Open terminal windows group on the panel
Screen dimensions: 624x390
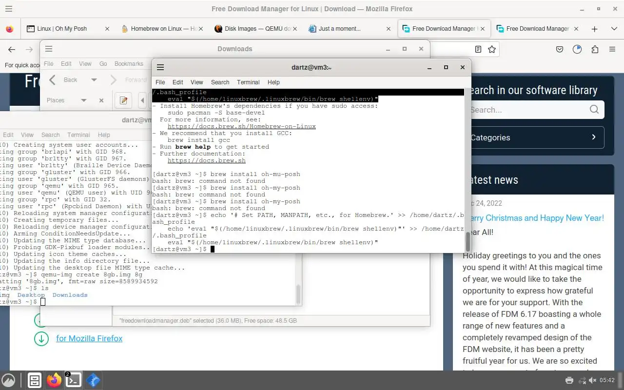coord(73,380)
